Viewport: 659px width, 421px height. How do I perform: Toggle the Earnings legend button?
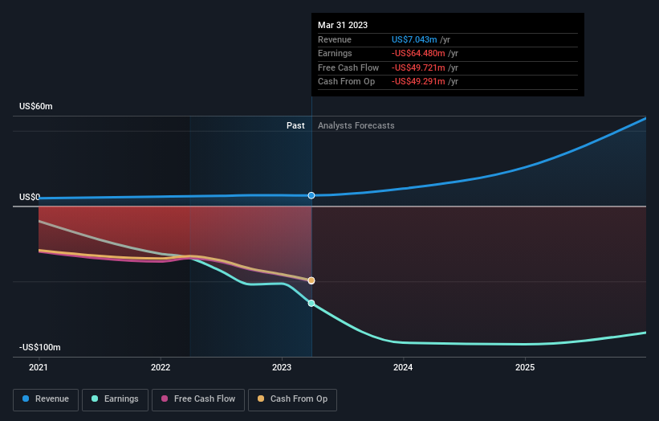pos(115,399)
